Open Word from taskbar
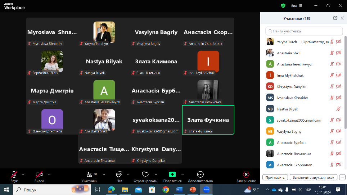347x195 pixels. 179,190
